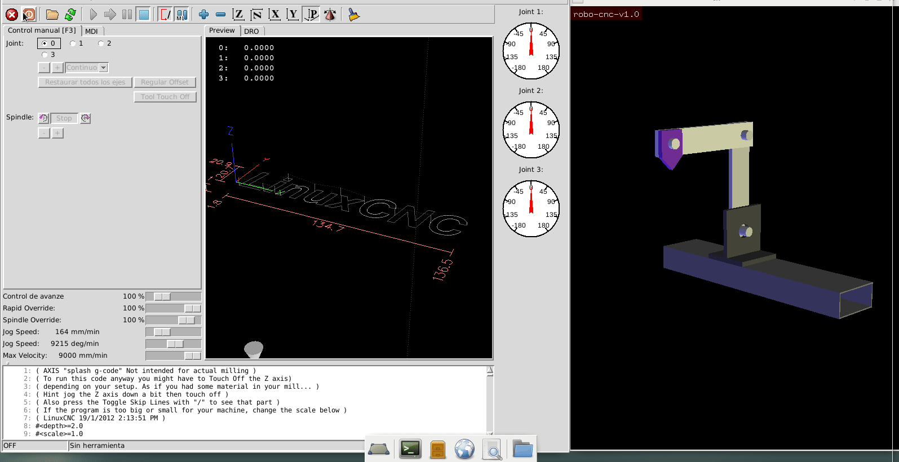
Task: Adjust the Jog Speed deg/min slider
Action: tap(174, 344)
